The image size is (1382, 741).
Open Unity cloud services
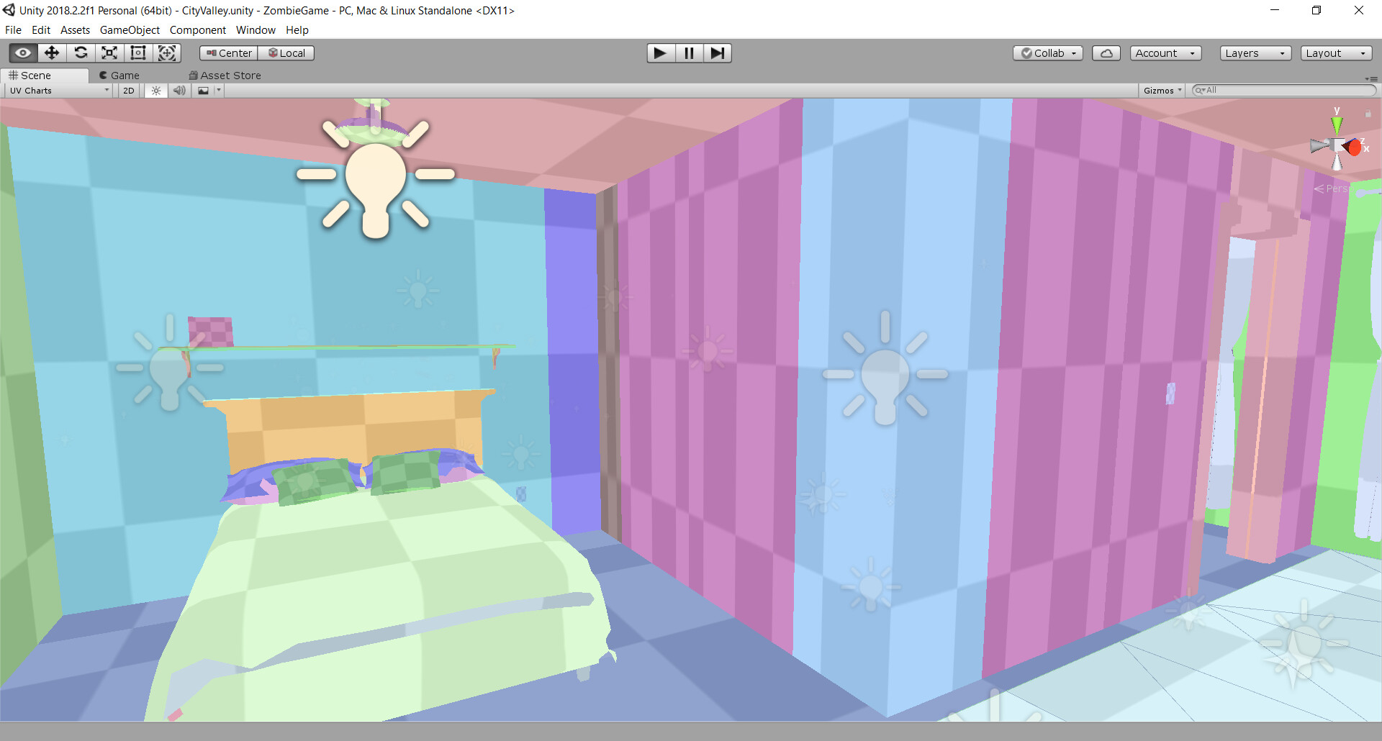(1106, 53)
